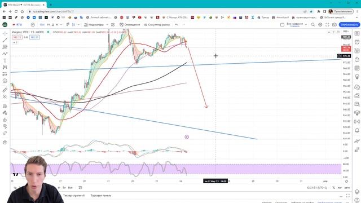Expand the indicators favorites dropdown arrow
This screenshot has width=361, height=203.
(x=107, y=25)
